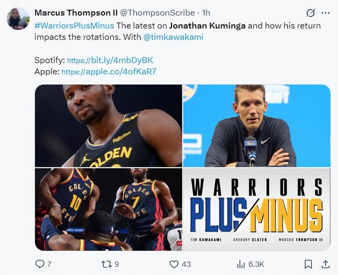Open the 1h post timestamp

pos(206,13)
